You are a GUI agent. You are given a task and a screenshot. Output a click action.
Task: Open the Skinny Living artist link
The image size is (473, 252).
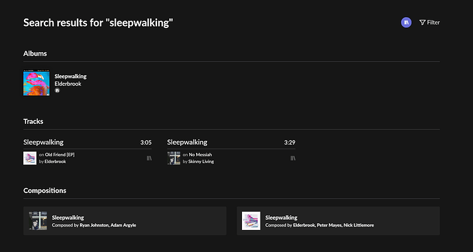coord(202,162)
